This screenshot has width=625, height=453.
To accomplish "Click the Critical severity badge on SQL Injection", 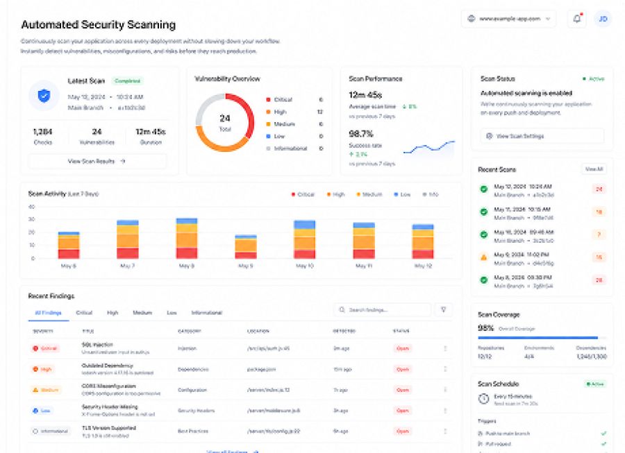I will [45, 348].
